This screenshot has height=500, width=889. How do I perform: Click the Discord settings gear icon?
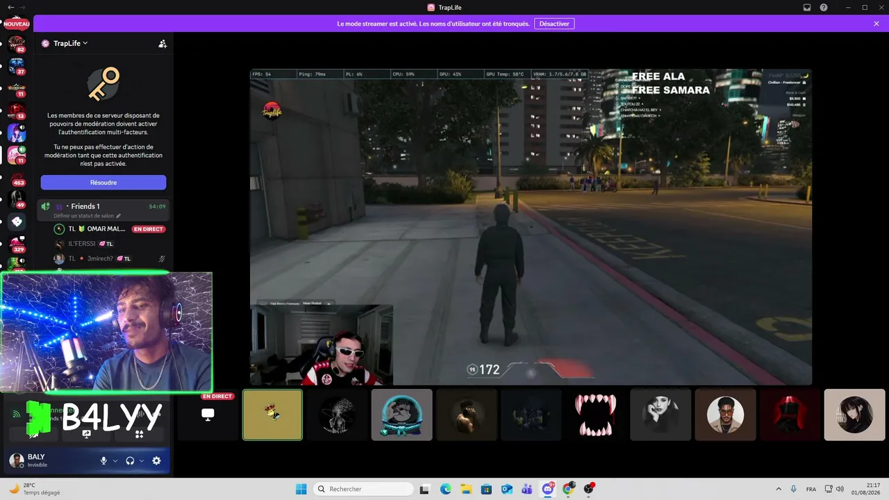[156, 460]
